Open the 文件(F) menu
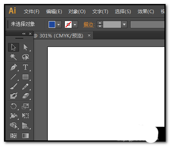 (x=31, y=12)
